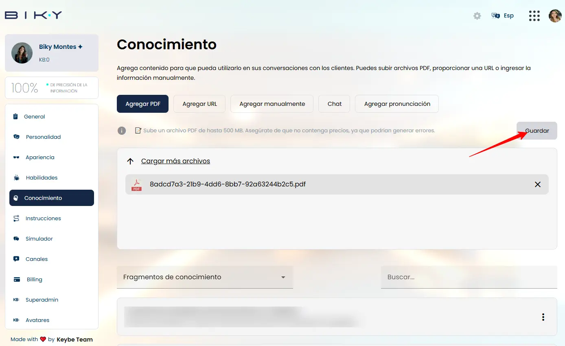565x346 pixels.
Task: Click the Instrucciones flow icon
Action: click(x=16, y=219)
